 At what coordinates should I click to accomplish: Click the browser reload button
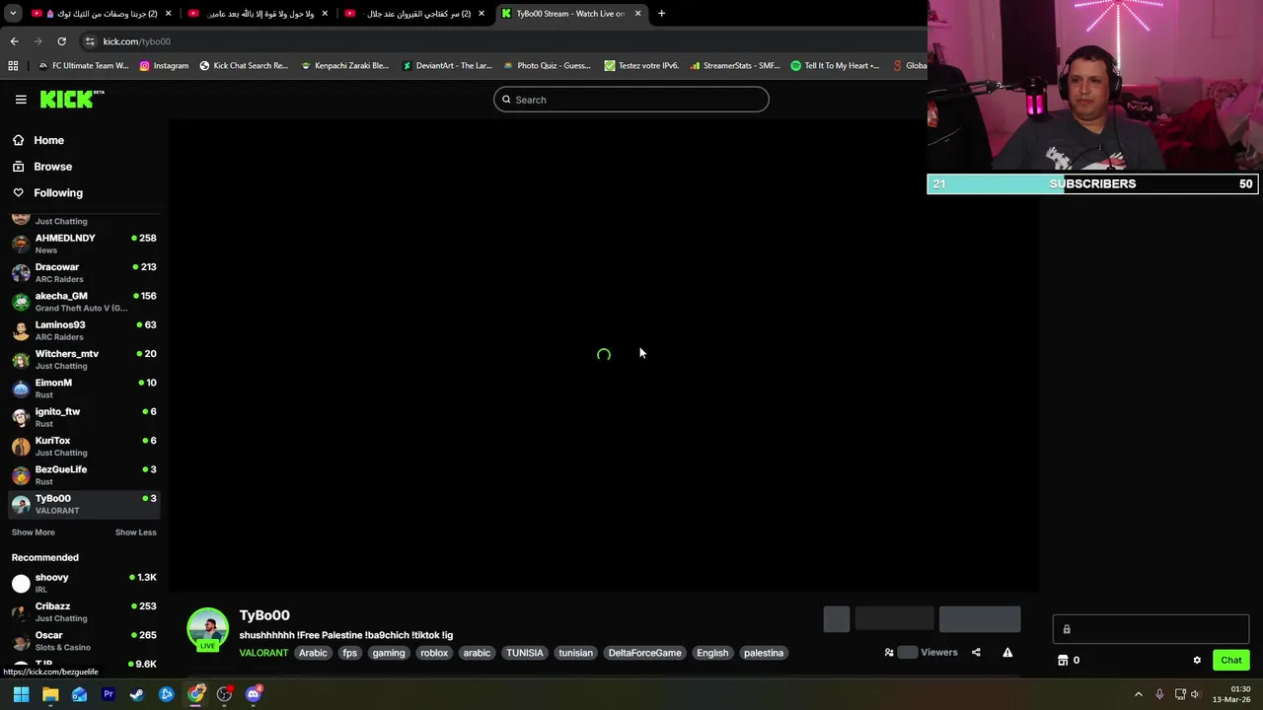[x=61, y=41]
